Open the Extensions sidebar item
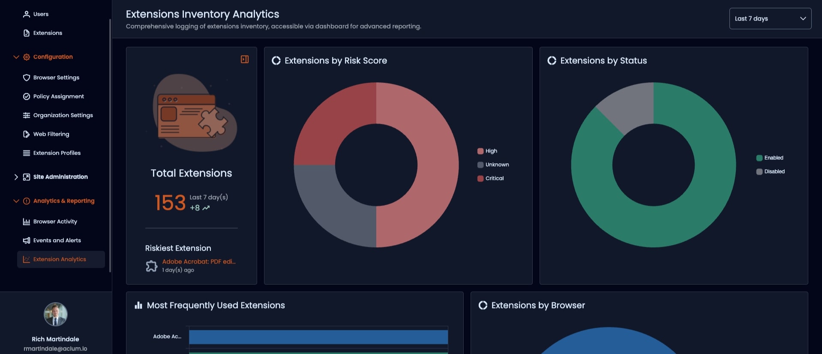This screenshot has height=354, width=822. coord(61,33)
